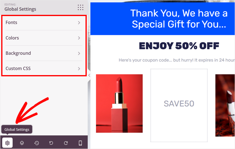235x149 pixels.
Task: Click the undo arrow icon
Action: pos(51,143)
